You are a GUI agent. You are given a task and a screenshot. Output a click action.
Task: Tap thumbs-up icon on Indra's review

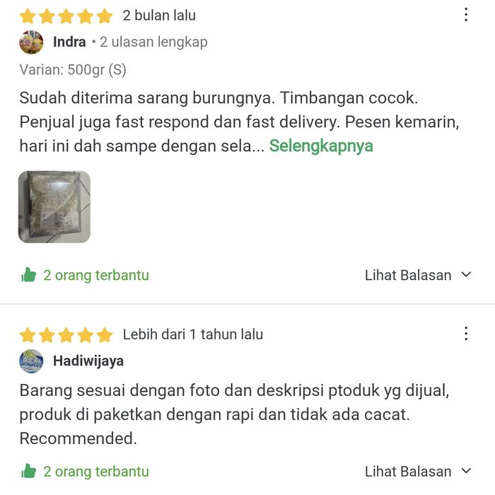[28, 274]
